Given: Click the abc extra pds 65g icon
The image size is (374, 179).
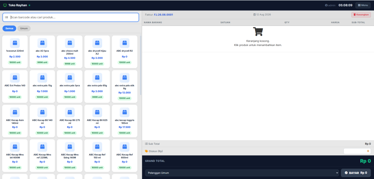Looking at the screenshot, I should (x=97, y=78).
